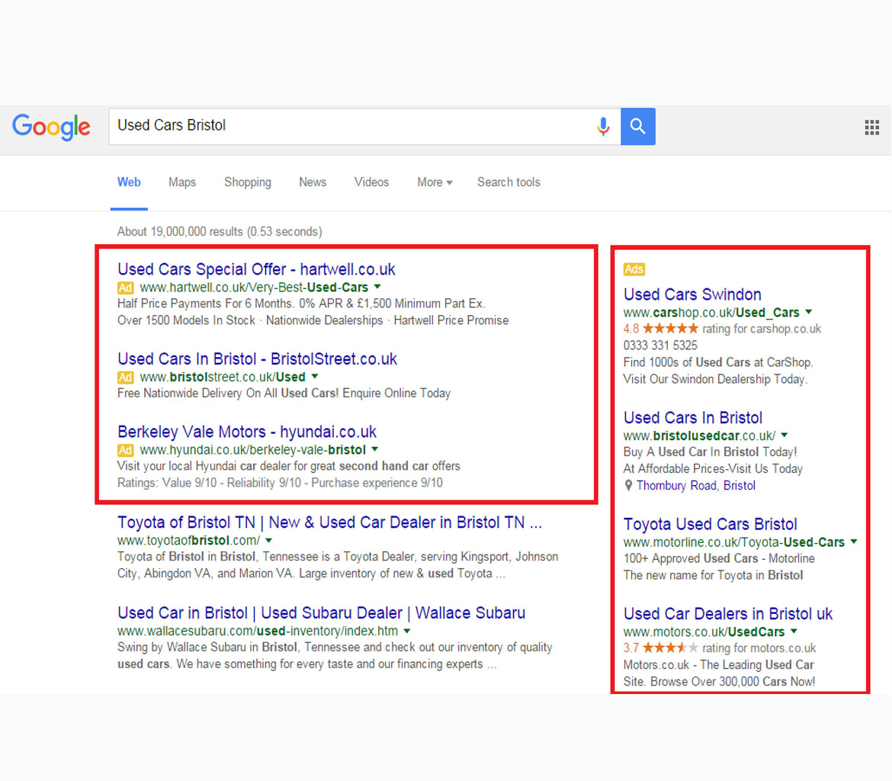
Task: Open Used Cars Special Offer hartwell link
Action: (x=256, y=269)
